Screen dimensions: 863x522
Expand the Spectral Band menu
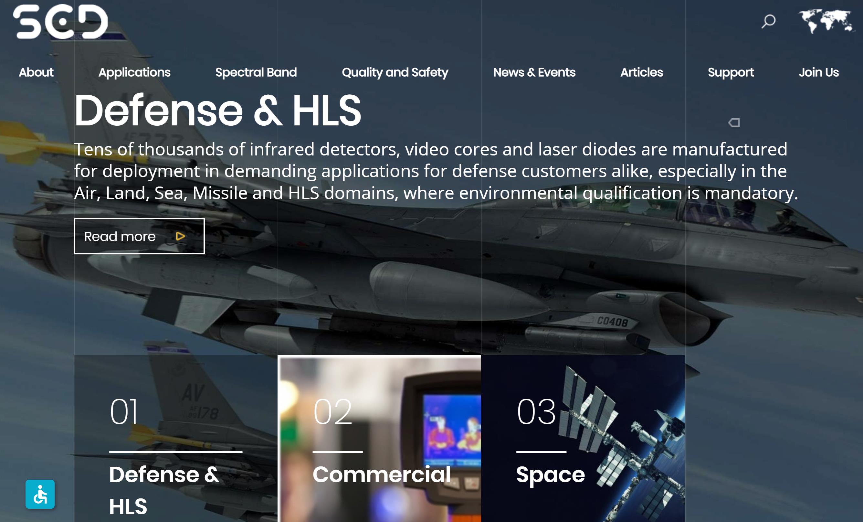coord(256,72)
